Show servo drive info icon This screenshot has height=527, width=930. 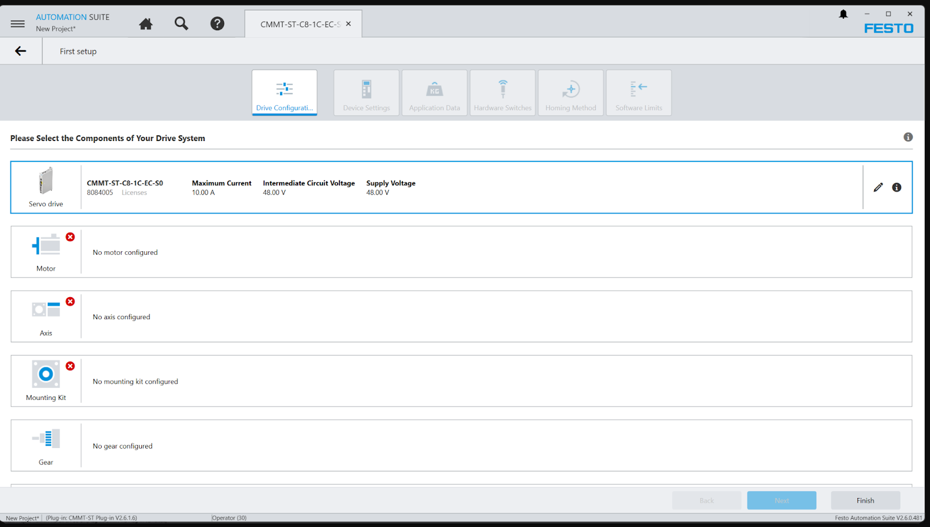pos(897,187)
